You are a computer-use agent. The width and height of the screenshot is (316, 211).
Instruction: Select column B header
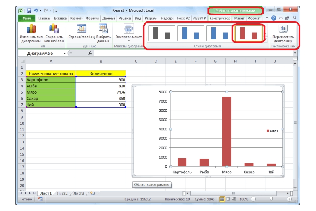coord(101,61)
